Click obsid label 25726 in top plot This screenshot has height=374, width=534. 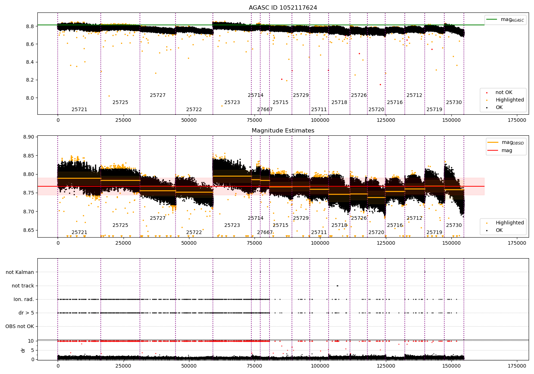coord(359,95)
